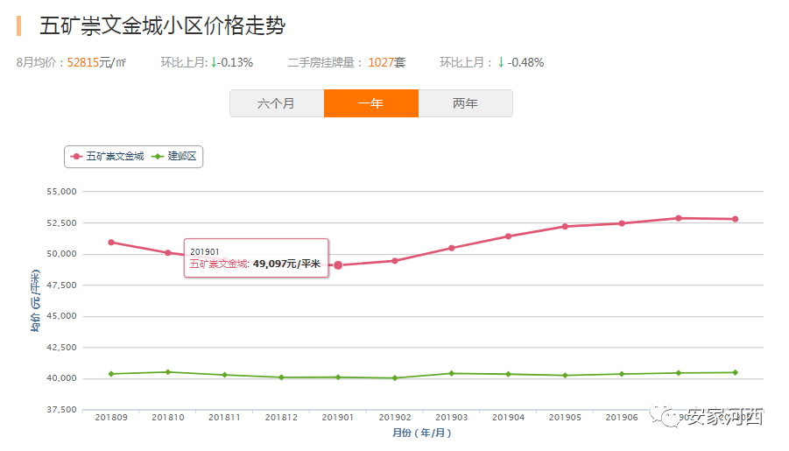Click the 201810 green data point
Image resolution: width=789 pixels, height=451 pixels.
pos(168,372)
